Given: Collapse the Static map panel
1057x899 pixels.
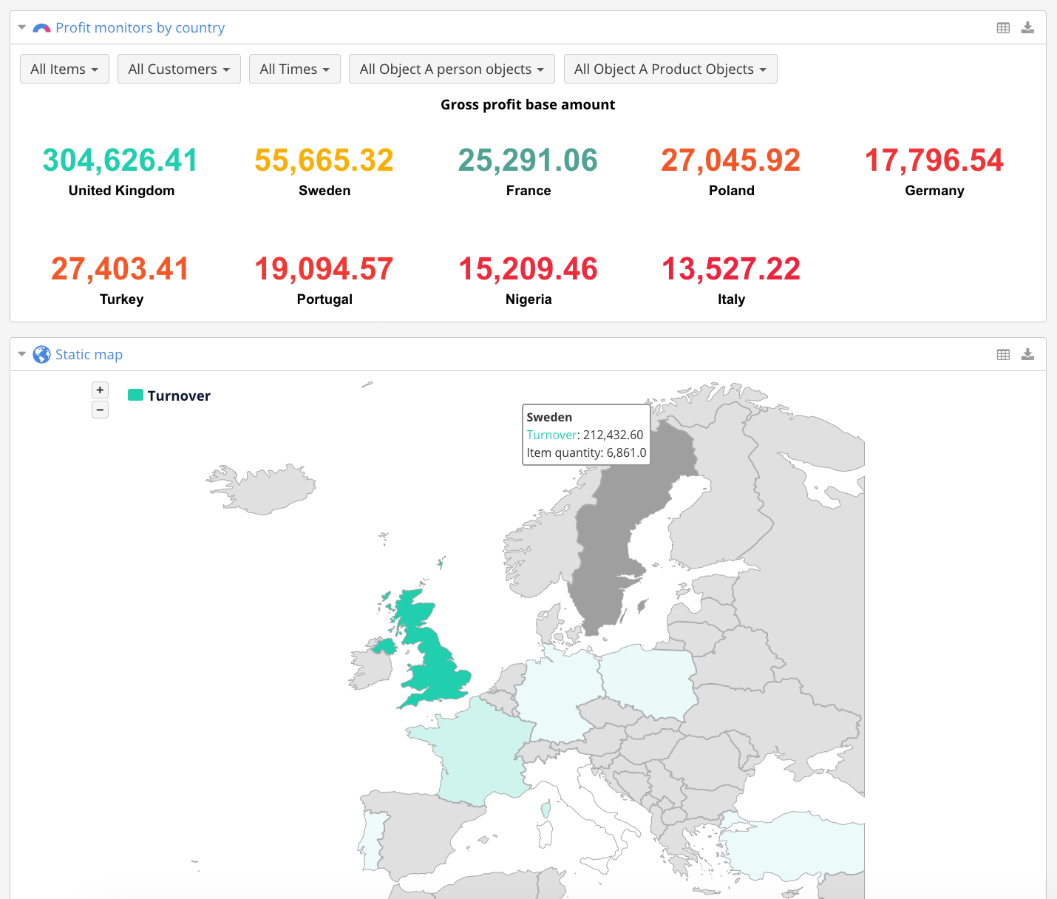Looking at the screenshot, I should pyautogui.click(x=21, y=354).
